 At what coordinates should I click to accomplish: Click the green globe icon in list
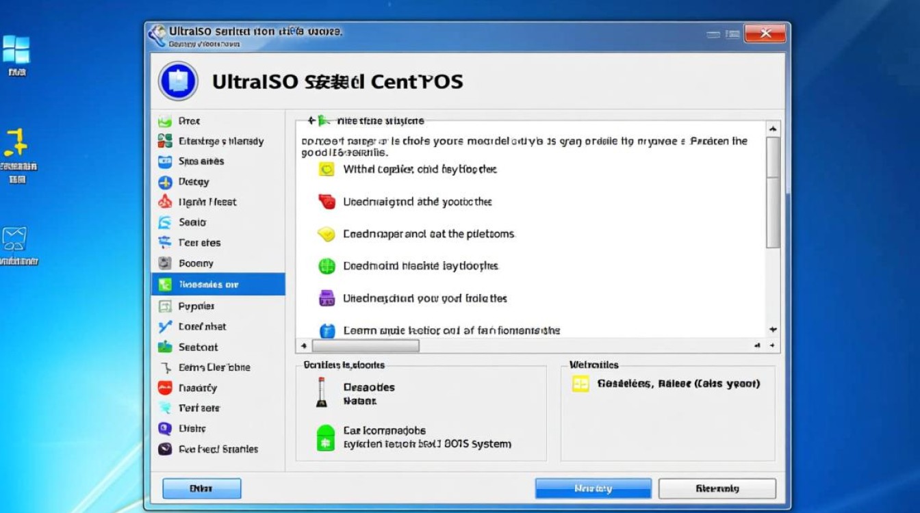point(327,266)
